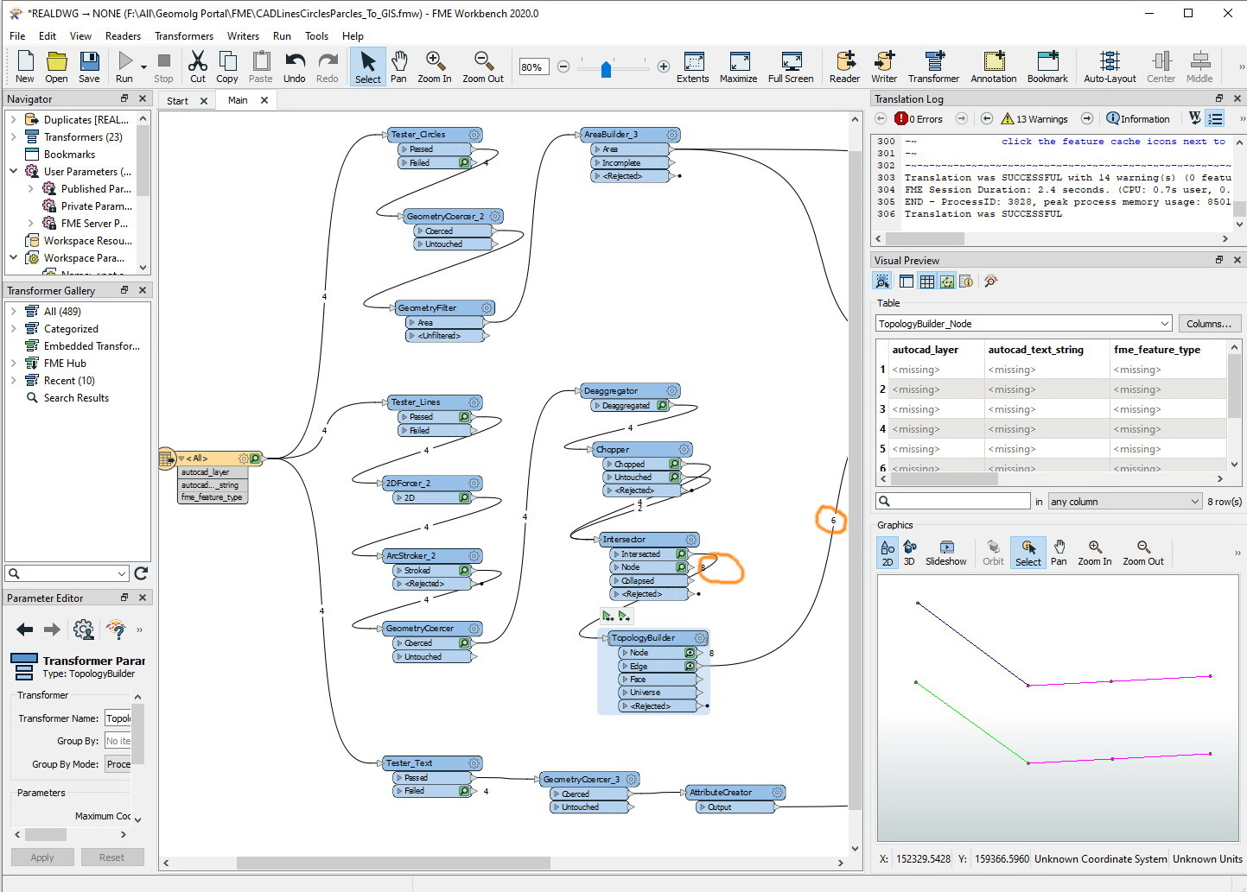
Task: Open the Run options dropdown arrow
Action: click(143, 66)
